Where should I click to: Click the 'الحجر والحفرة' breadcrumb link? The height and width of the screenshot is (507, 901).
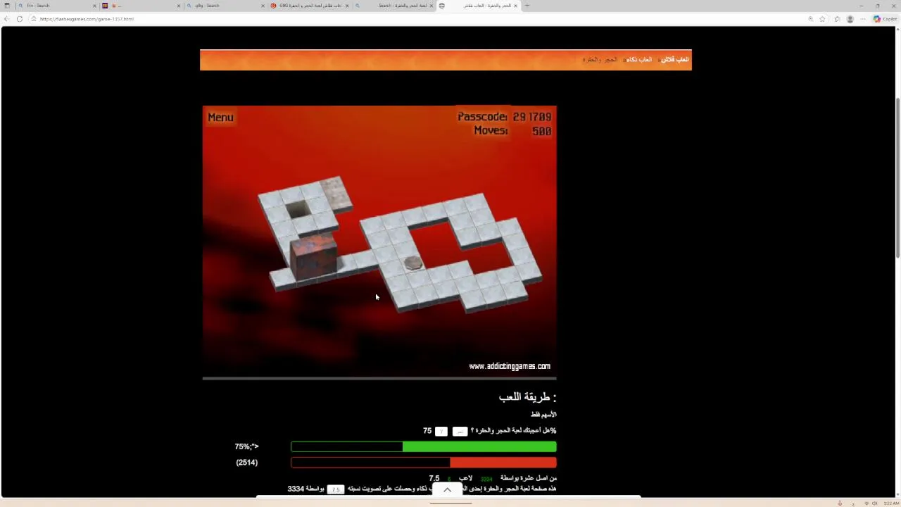[600, 60]
